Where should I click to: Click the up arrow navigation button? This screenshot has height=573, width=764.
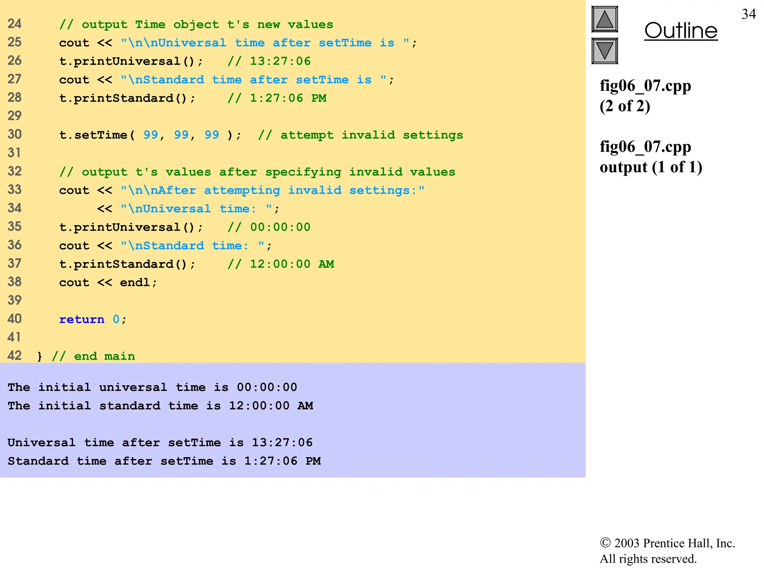(x=604, y=19)
